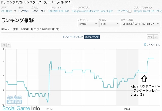This screenshot has height=111, width=162.
Task: Click the external link icon beside iOS Store
Action: (x=15, y=11)
